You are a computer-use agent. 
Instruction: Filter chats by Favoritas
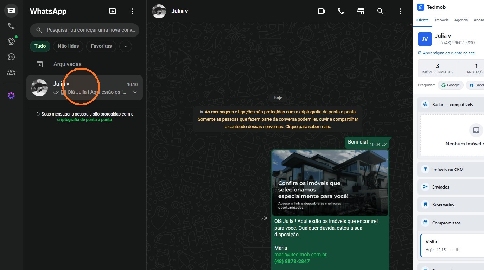coord(101,46)
